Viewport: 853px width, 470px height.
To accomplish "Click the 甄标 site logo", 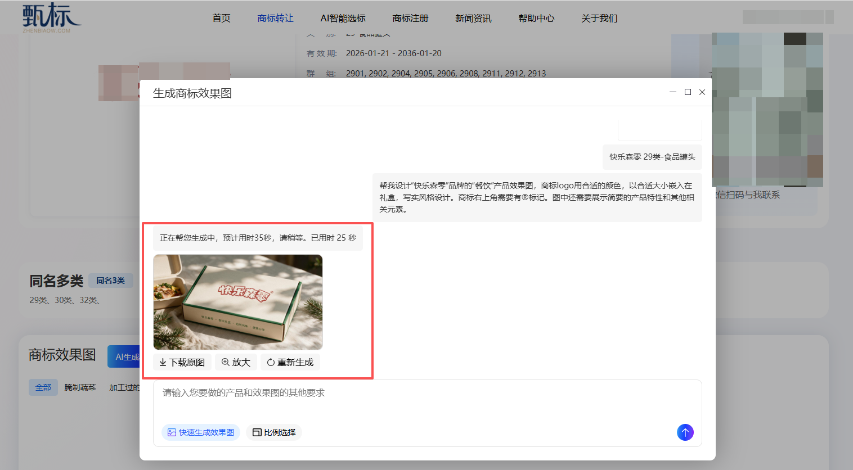I will [51, 17].
